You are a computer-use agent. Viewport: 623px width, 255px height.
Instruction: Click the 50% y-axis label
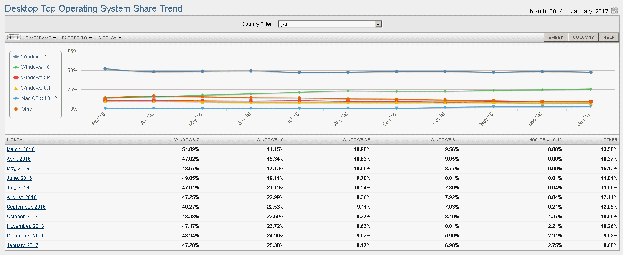click(73, 71)
